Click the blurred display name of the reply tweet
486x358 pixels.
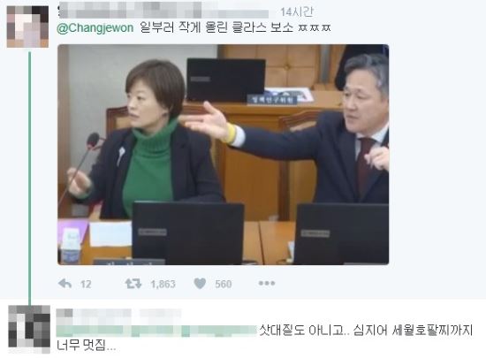pos(94,313)
